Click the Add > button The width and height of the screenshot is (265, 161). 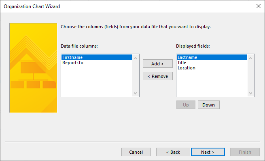pos(158,64)
